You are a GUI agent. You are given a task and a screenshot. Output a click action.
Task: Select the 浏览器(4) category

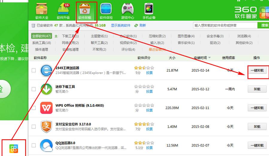(244, 36)
